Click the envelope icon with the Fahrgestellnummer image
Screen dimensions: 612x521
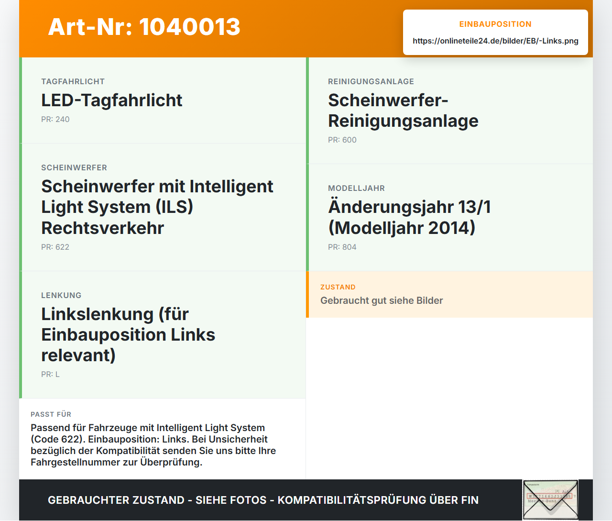[550, 500]
